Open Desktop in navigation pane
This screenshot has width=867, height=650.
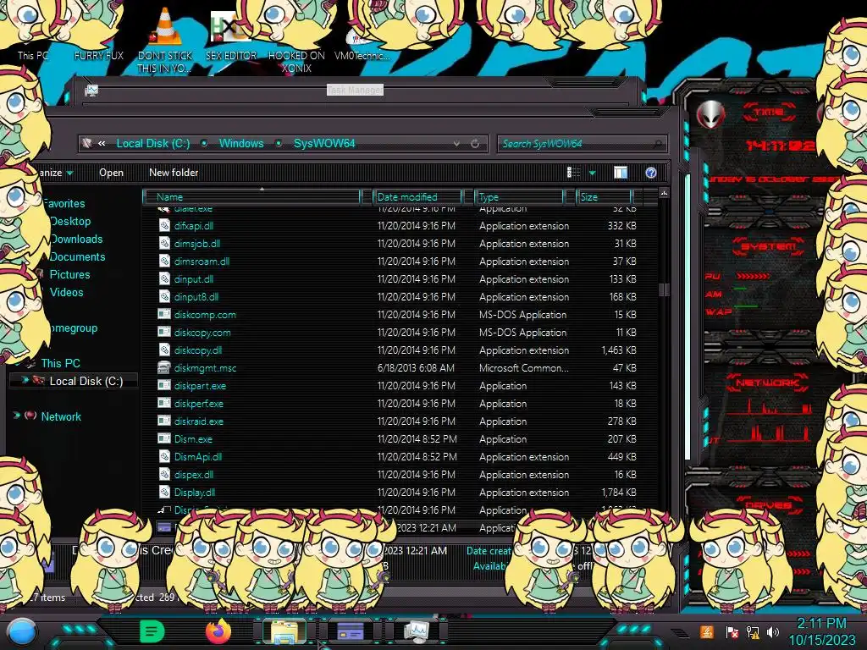[x=70, y=222]
